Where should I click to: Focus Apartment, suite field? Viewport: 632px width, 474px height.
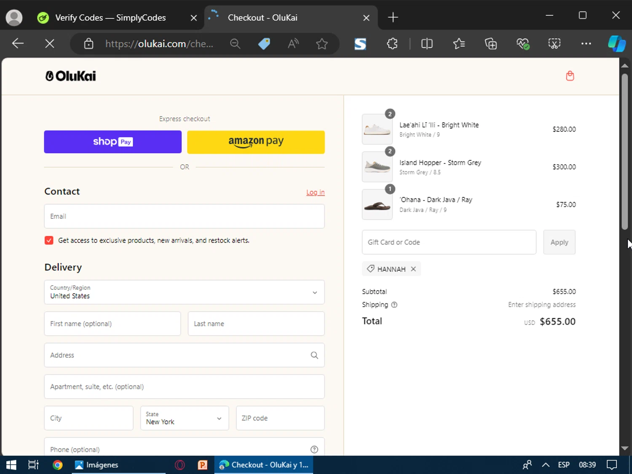click(184, 386)
